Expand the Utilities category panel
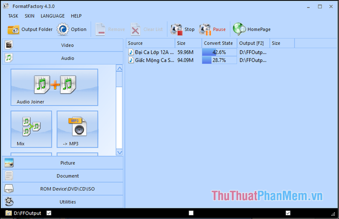This screenshot has height=219, width=339. 62,202
